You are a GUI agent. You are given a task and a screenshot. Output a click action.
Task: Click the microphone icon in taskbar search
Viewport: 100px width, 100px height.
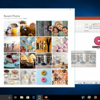pos(9,97)
